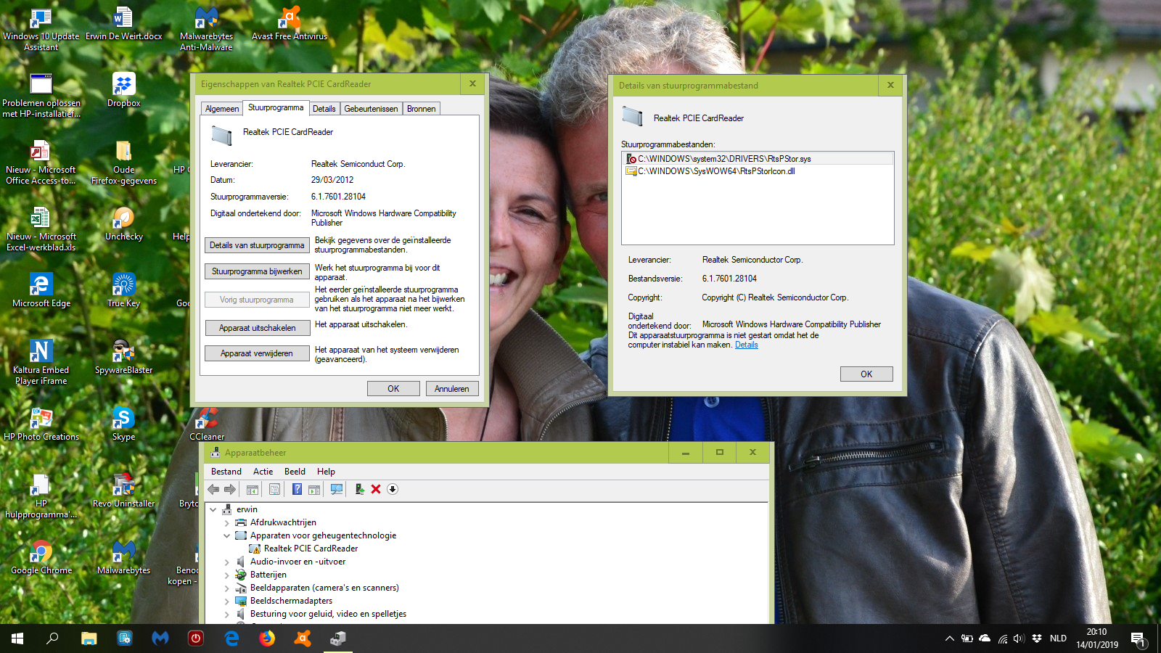This screenshot has height=653, width=1161.
Task: Open Firefox from the taskbar
Action: click(267, 638)
